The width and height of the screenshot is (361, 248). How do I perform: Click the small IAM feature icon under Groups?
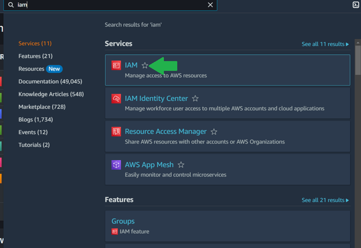click(x=114, y=232)
